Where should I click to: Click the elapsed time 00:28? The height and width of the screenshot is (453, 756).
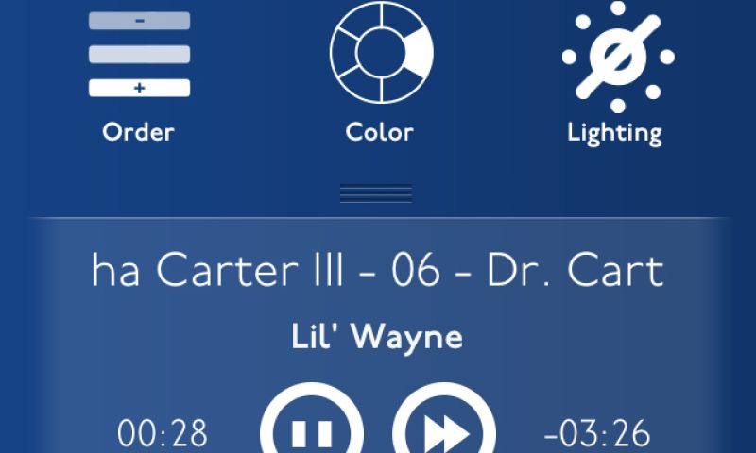(x=163, y=433)
